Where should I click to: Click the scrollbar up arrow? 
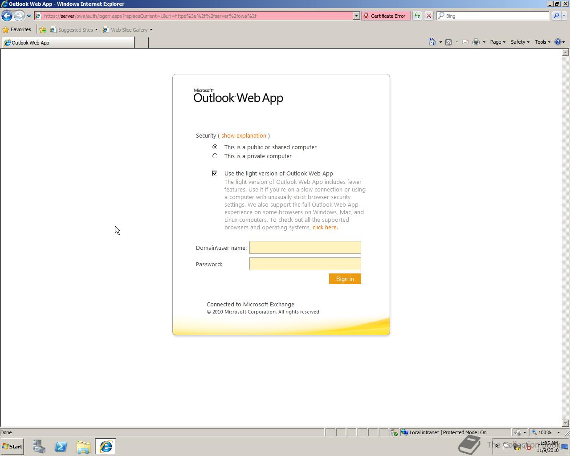[x=566, y=53]
